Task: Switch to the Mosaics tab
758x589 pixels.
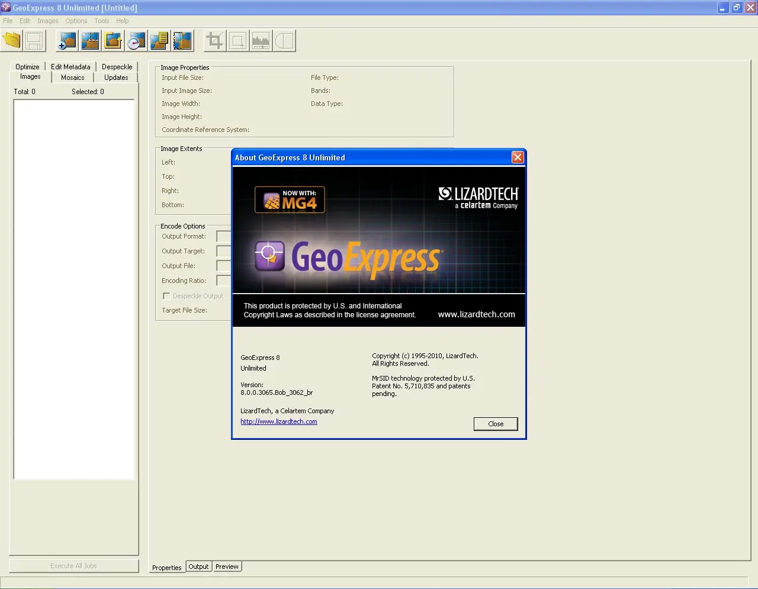Action: pyautogui.click(x=73, y=78)
